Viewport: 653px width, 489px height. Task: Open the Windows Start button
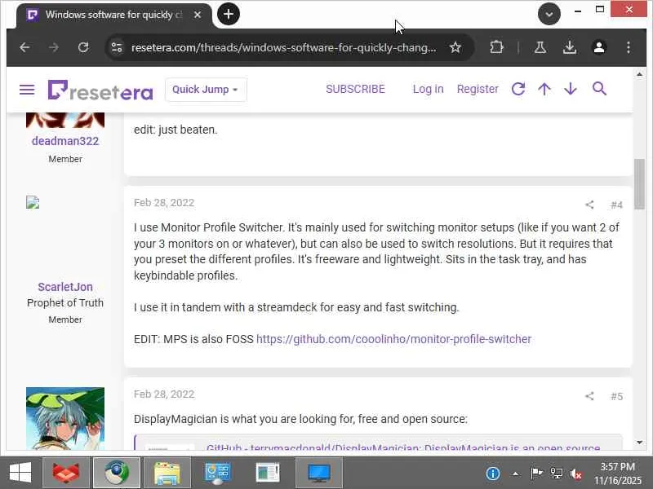(x=20, y=473)
